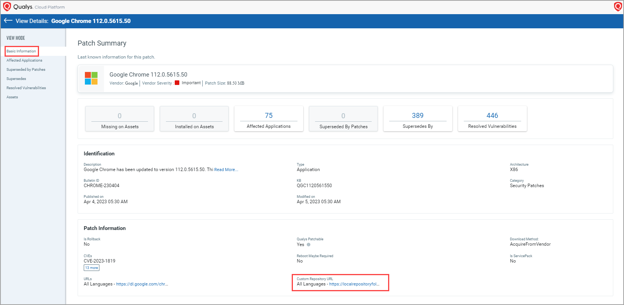Open Resolved Vulnerabilities view
624x305 pixels.
(26, 88)
